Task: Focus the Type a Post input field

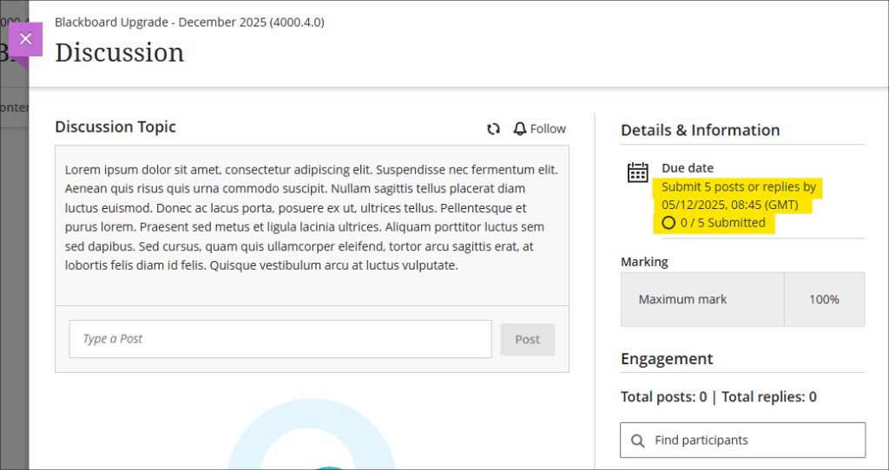Action: pyautogui.click(x=280, y=339)
